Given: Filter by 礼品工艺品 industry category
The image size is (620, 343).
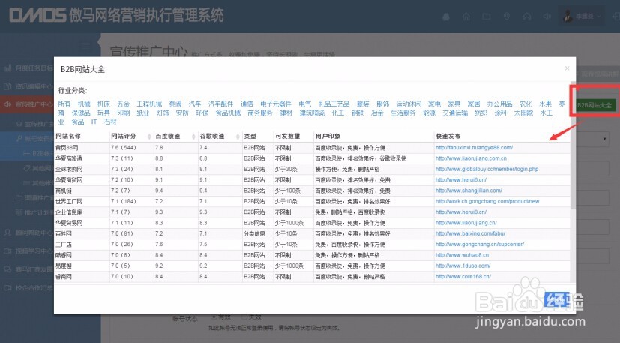Looking at the screenshot, I should point(334,104).
